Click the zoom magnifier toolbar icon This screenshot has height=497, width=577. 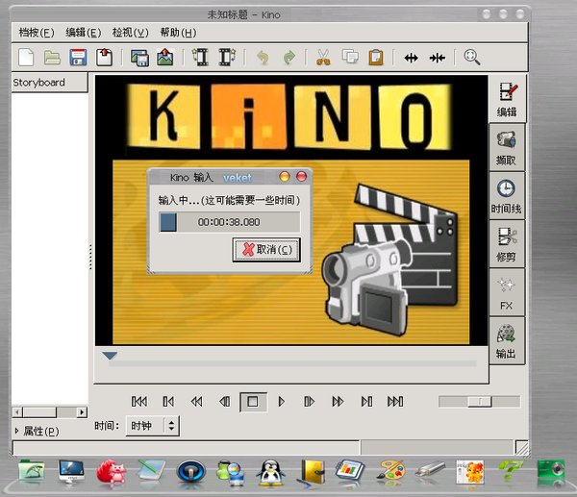472,58
